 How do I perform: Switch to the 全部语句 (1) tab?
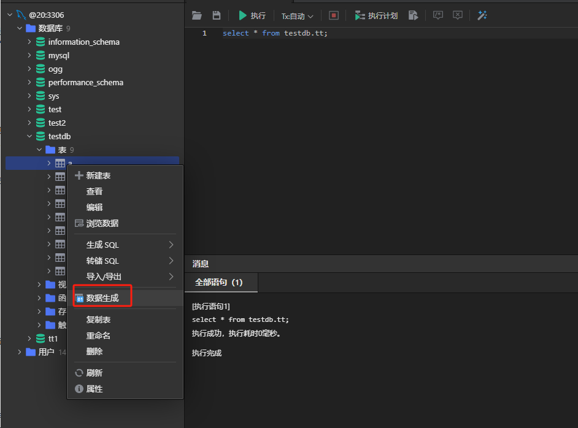coord(221,283)
